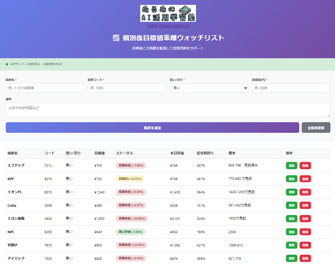Refresh the イオンFS row with 更新

[291, 192]
